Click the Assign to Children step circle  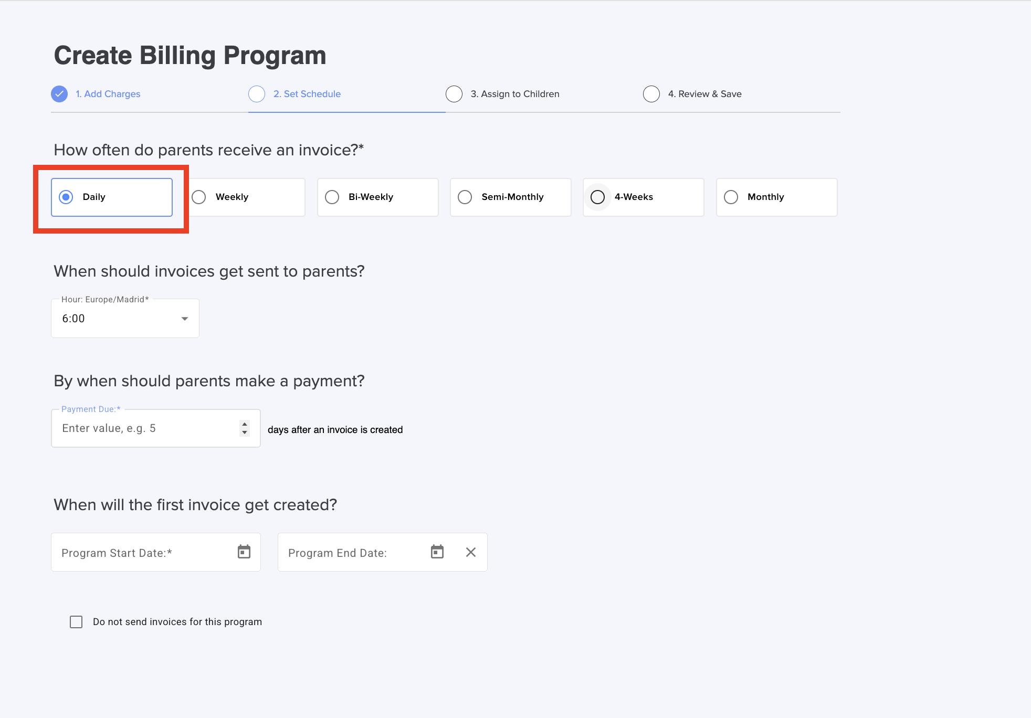(454, 94)
